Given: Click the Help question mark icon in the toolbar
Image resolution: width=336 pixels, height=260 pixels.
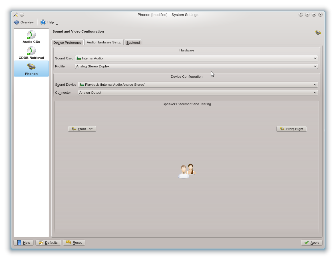Looking at the screenshot, I should tap(43, 22).
